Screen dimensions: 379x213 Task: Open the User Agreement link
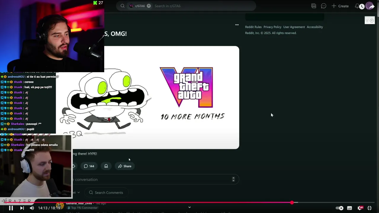294,27
